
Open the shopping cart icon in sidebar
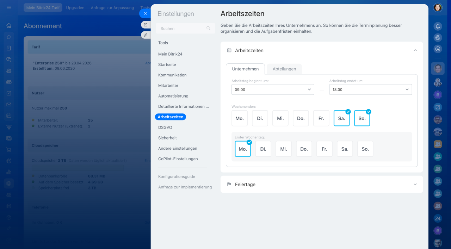(x=9, y=149)
